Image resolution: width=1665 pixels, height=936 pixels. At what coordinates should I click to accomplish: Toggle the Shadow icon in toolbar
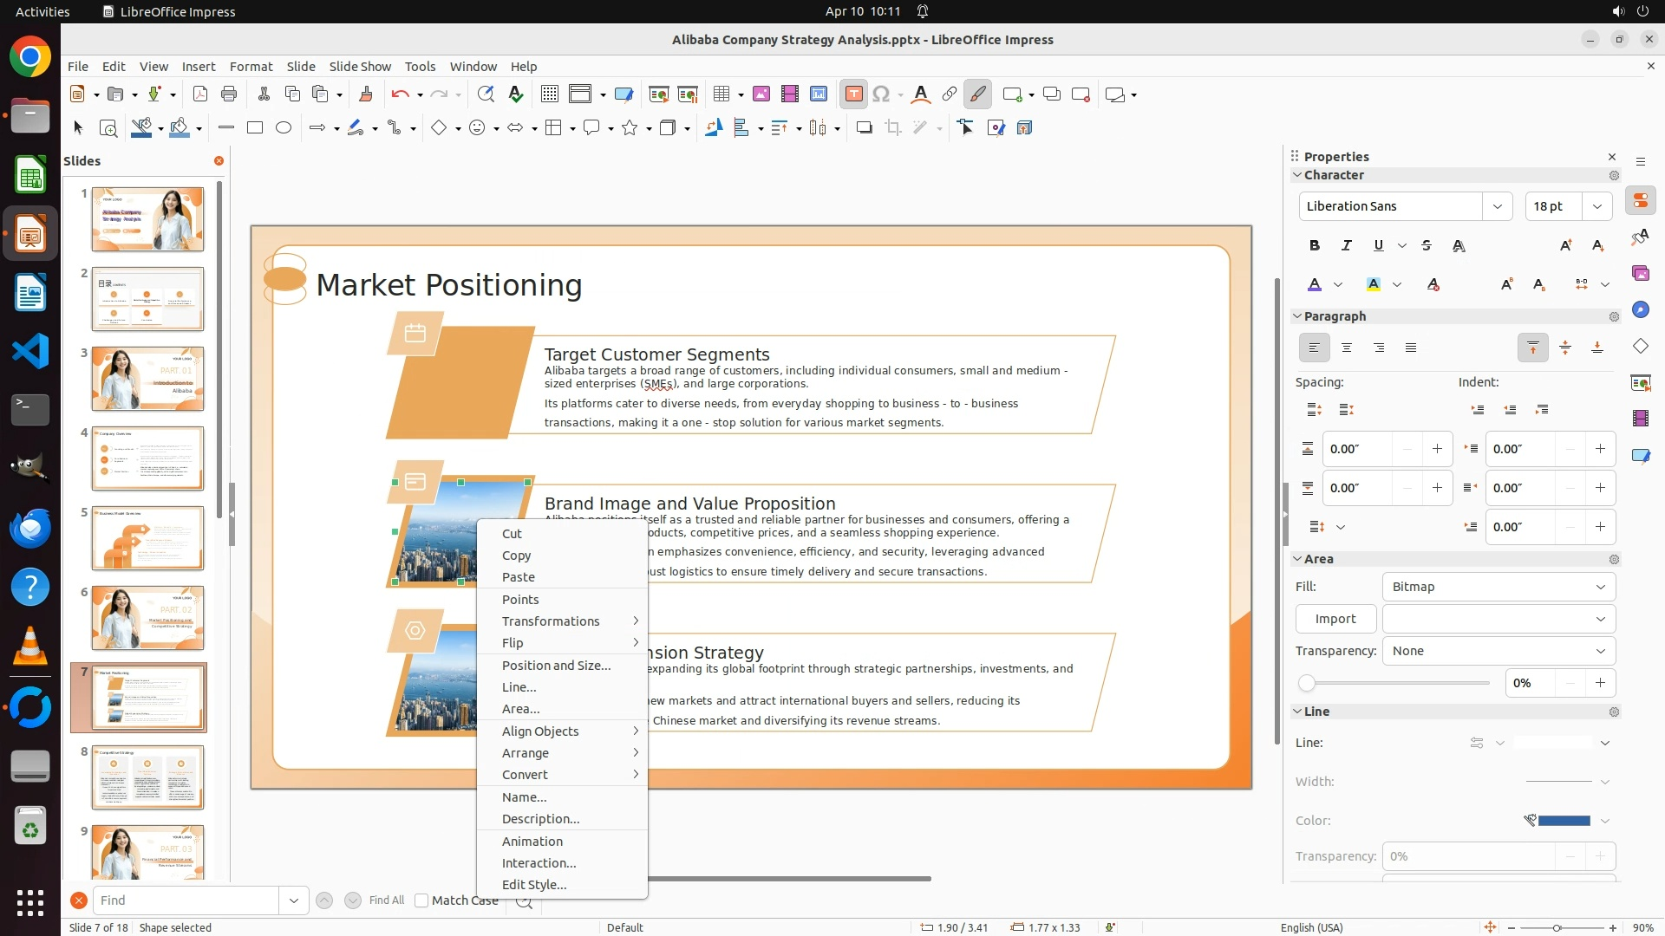(x=864, y=128)
